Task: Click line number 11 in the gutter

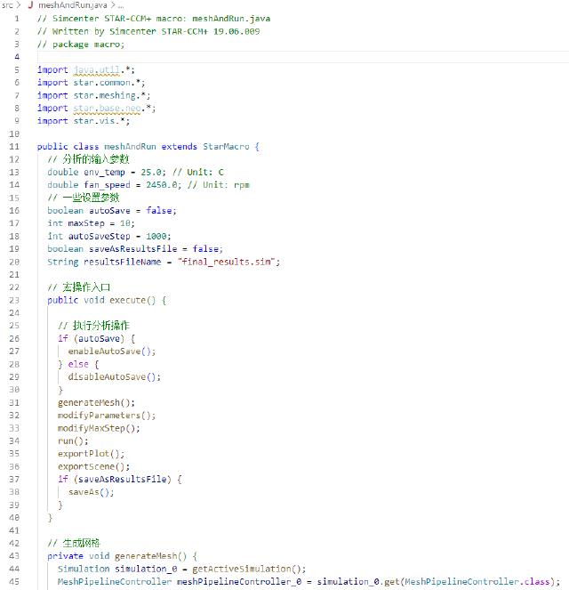Action: (14, 146)
